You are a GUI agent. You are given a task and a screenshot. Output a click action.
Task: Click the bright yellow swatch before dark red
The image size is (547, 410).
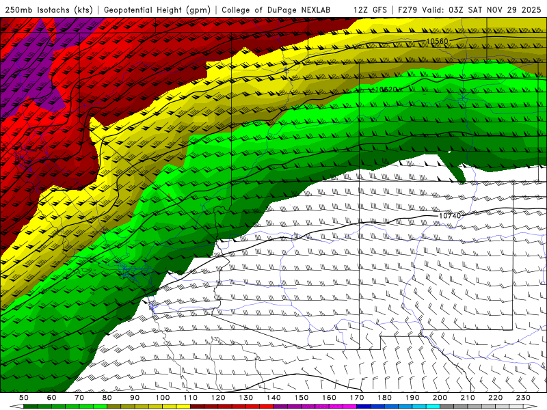pos(183,407)
